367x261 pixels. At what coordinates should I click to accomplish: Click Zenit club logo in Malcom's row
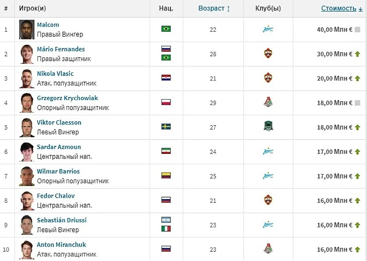coord(267,29)
